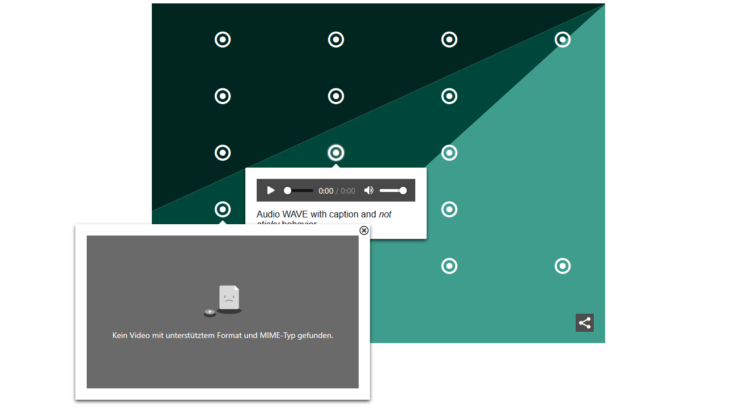This screenshot has height=415, width=736.
Task: Click the "Kein Video" error message text
Action: coord(223,335)
